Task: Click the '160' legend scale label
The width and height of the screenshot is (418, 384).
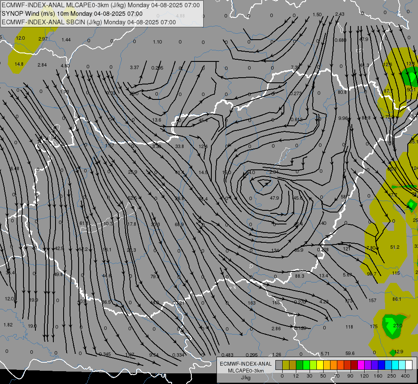Action: (x=378, y=376)
